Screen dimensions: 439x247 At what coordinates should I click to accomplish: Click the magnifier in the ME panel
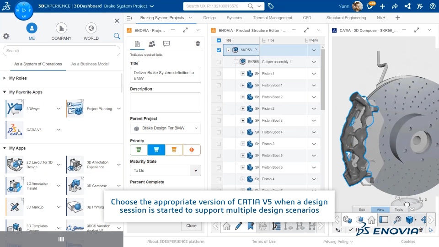click(x=117, y=36)
